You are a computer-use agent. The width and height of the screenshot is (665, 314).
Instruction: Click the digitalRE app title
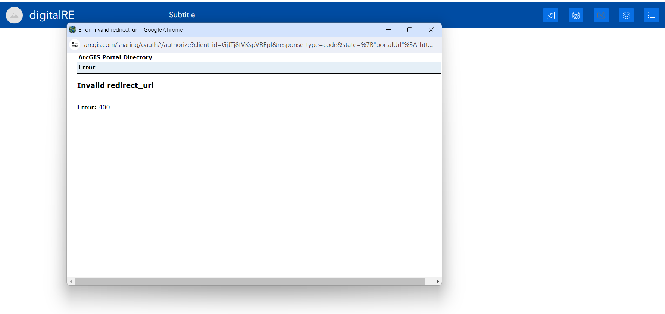tap(52, 15)
